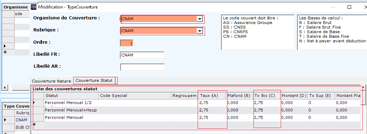Click the Tx Bis (C) value for Personnel Mensuel+Hsup
367x134 pixels.
coord(267,110)
